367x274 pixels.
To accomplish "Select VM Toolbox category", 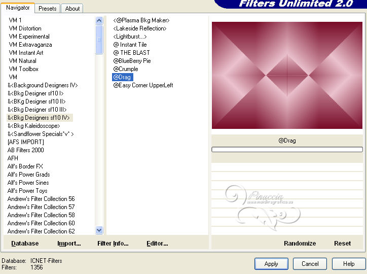I will 24,69.
